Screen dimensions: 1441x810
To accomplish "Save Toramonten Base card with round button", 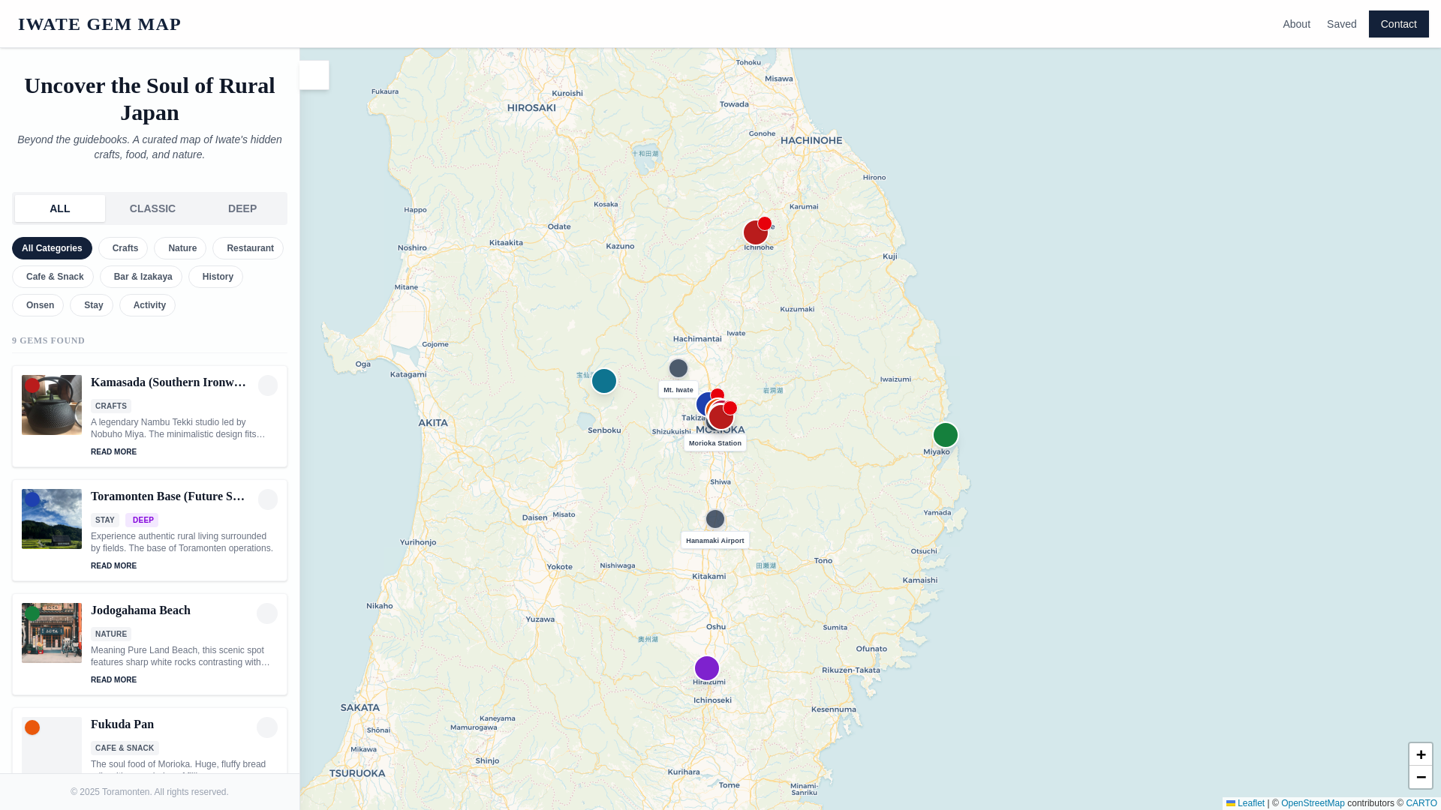I will point(268,499).
